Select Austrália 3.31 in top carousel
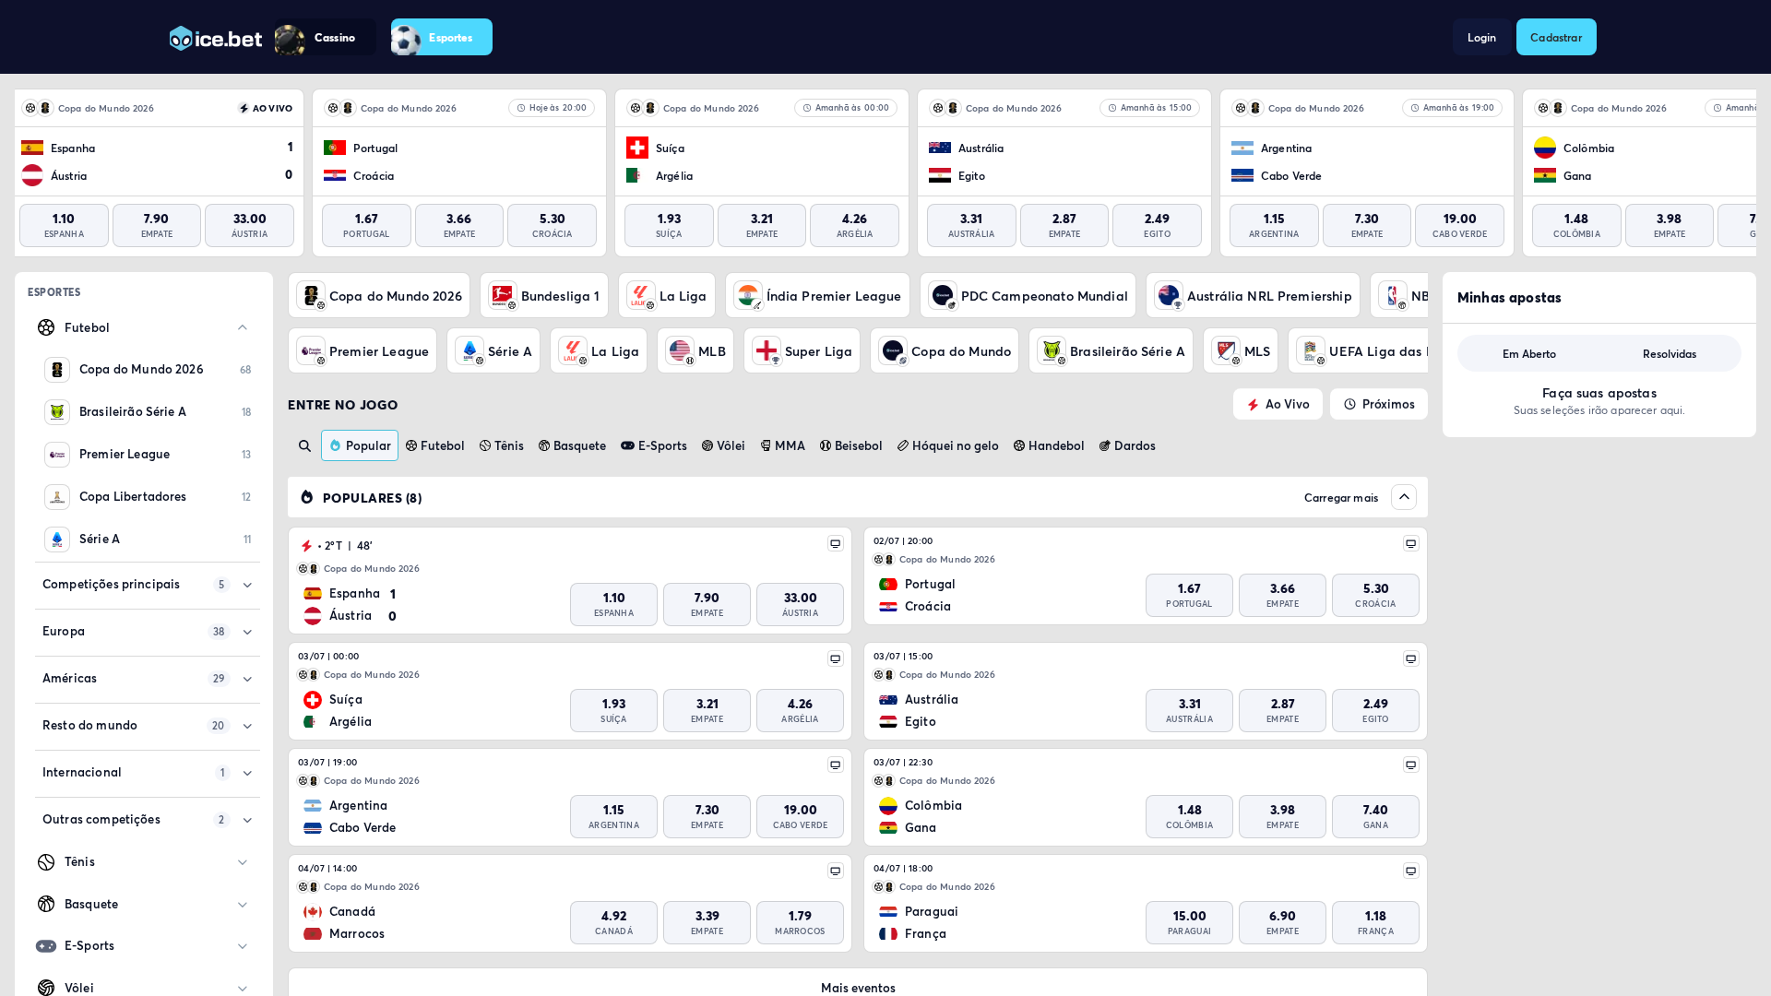 click(971, 225)
